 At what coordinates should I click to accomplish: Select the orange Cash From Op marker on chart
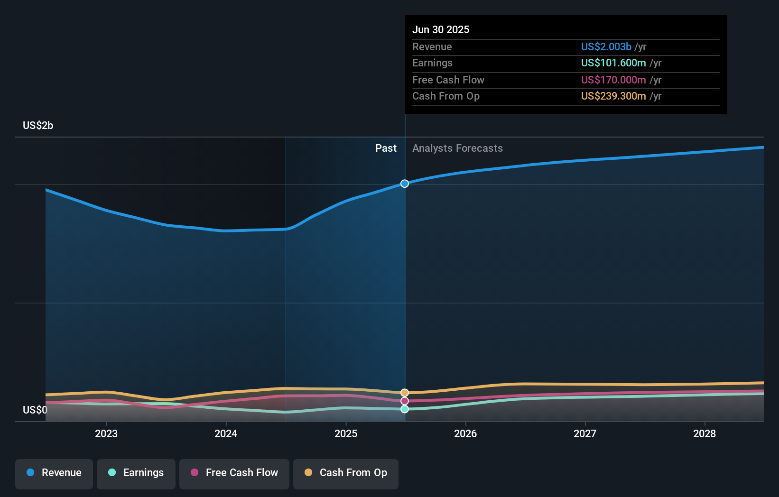[x=404, y=392]
